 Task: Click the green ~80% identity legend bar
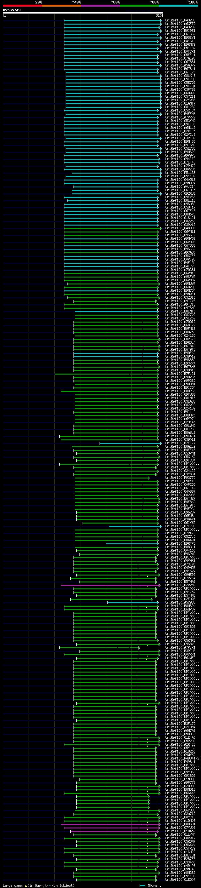(139, 6)
